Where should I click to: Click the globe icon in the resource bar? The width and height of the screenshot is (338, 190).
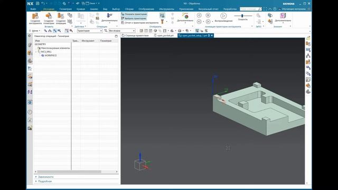tap(30, 102)
